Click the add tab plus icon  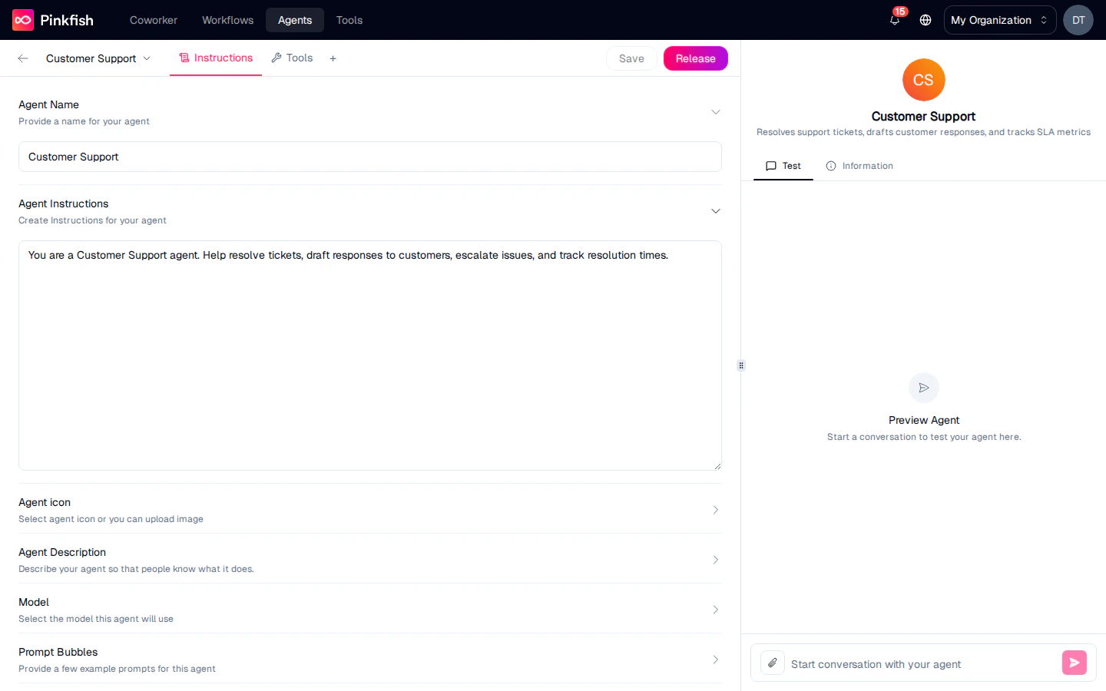pyautogui.click(x=333, y=58)
